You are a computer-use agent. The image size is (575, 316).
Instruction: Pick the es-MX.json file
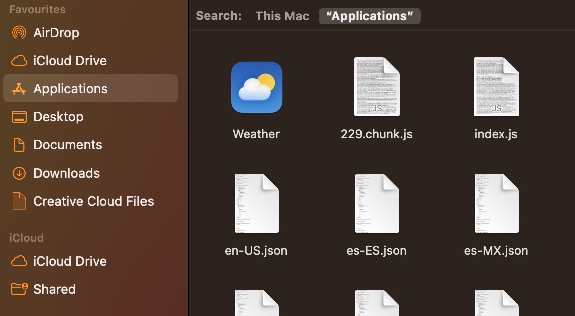pos(496,203)
